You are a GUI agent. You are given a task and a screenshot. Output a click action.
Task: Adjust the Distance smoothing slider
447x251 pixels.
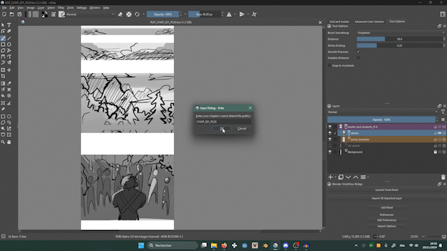(x=400, y=39)
